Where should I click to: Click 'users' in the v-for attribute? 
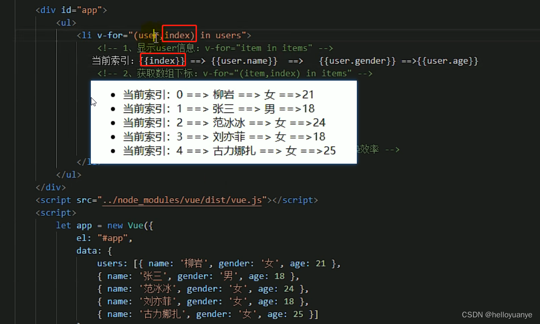228,36
